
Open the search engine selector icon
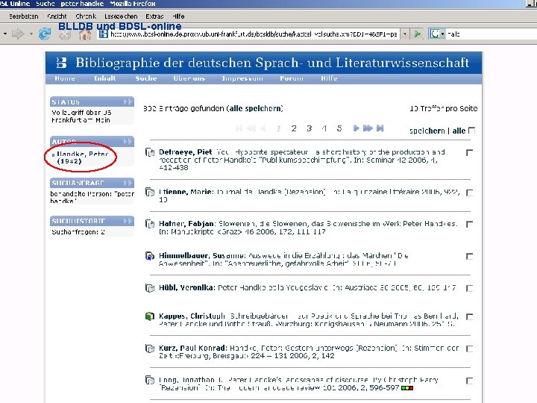(x=437, y=34)
